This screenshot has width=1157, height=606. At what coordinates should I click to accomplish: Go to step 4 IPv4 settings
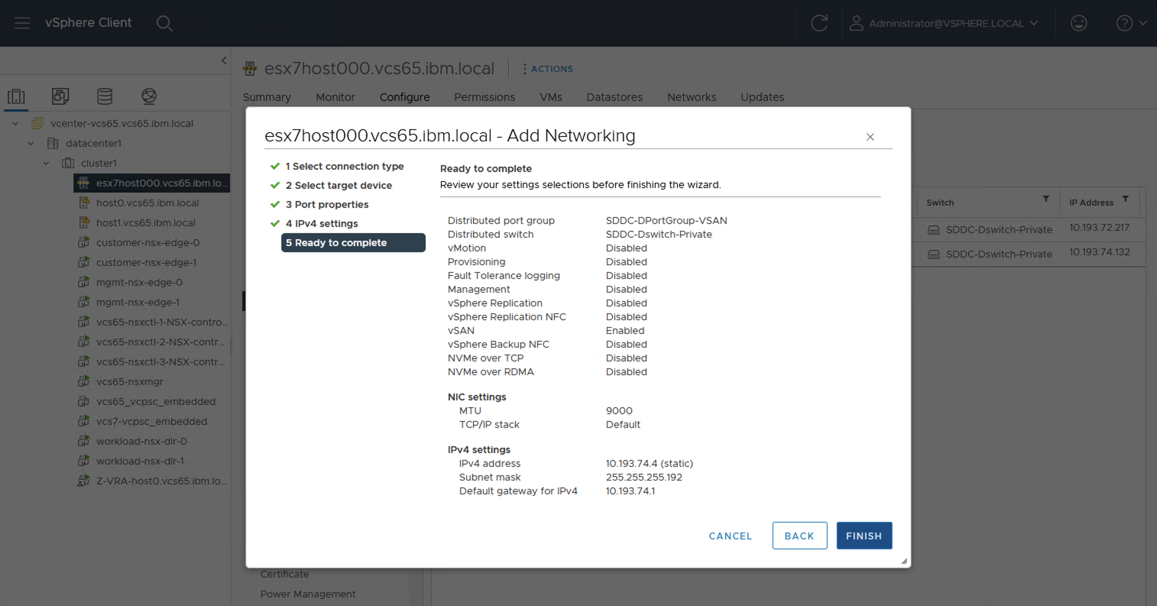point(326,224)
